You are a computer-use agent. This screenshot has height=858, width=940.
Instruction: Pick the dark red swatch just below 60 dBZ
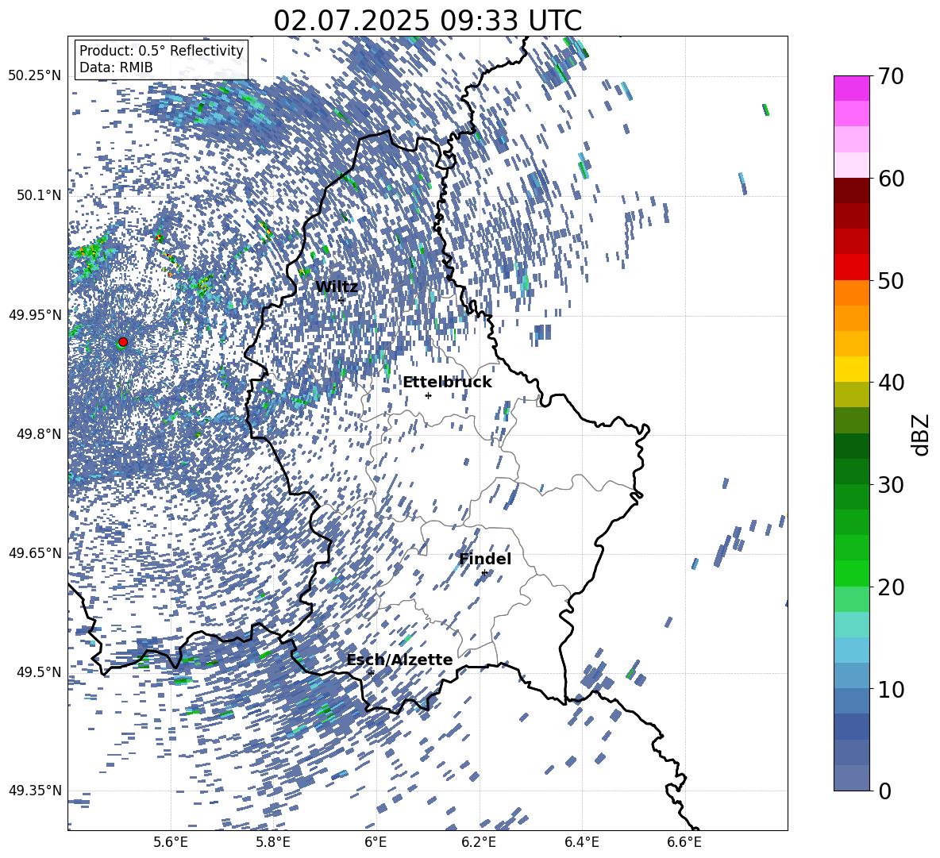pos(852,190)
